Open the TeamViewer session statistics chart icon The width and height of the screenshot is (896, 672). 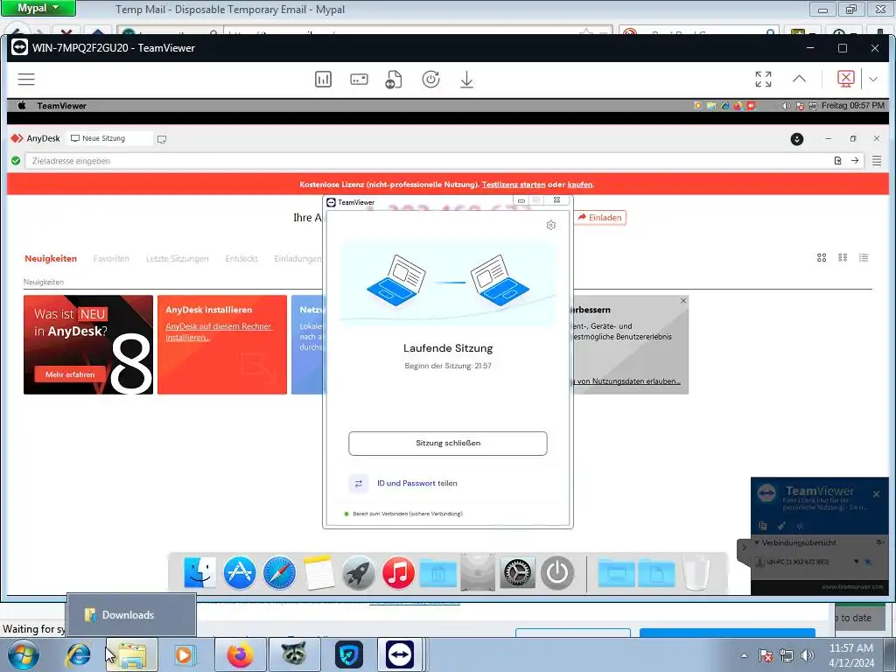coord(323,80)
